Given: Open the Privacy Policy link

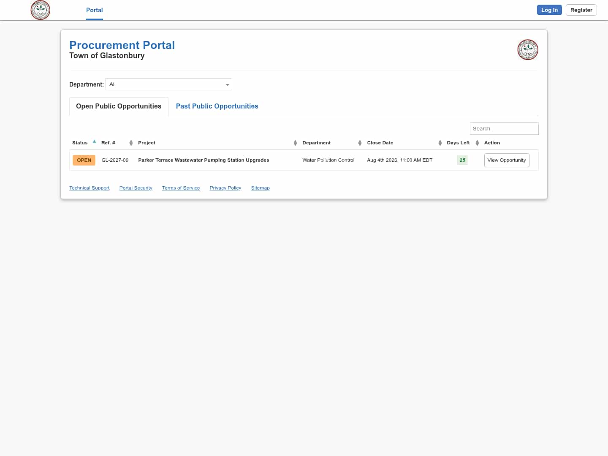Looking at the screenshot, I should point(225,188).
